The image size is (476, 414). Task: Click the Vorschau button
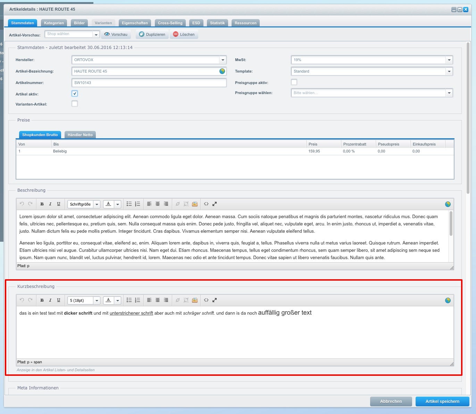point(116,34)
